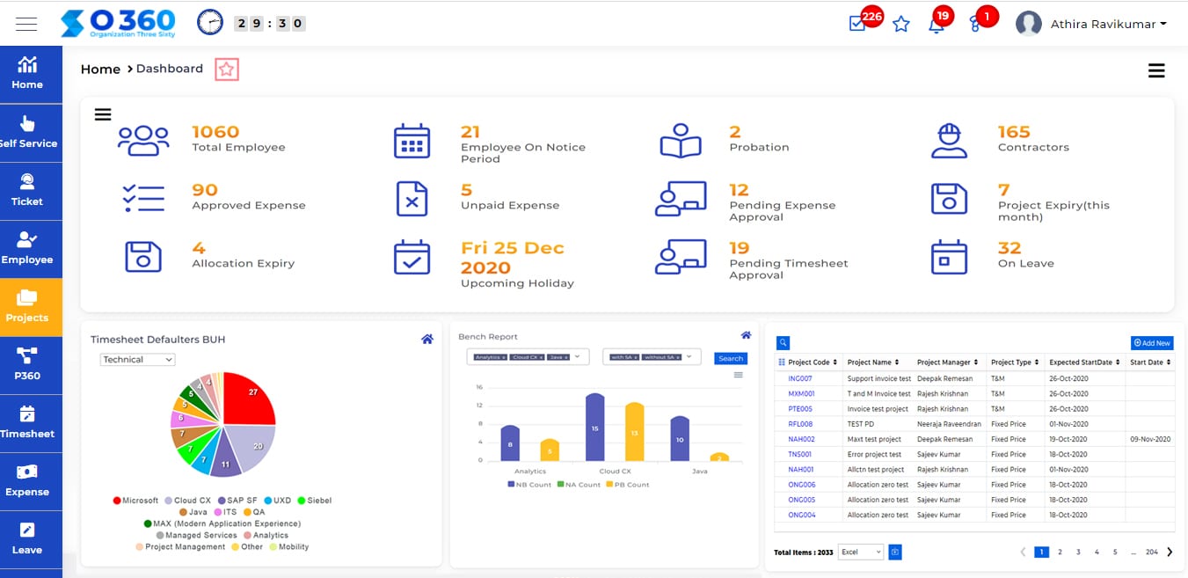The width and height of the screenshot is (1188, 578).
Task: Click the Search button in Bench Report
Action: [731, 359]
